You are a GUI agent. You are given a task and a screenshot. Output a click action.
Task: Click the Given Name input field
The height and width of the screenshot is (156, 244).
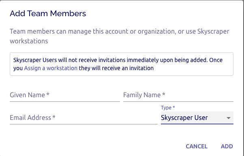click(65, 95)
